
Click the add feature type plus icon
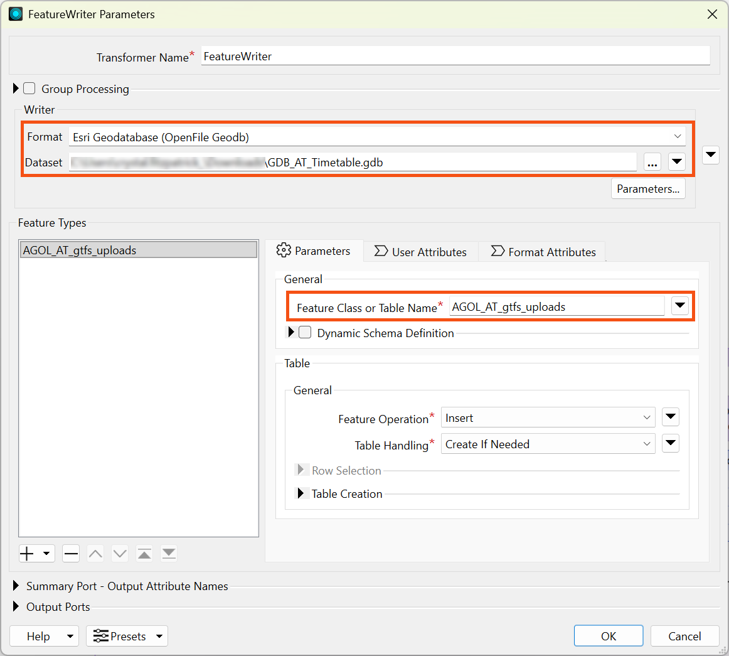coord(27,554)
